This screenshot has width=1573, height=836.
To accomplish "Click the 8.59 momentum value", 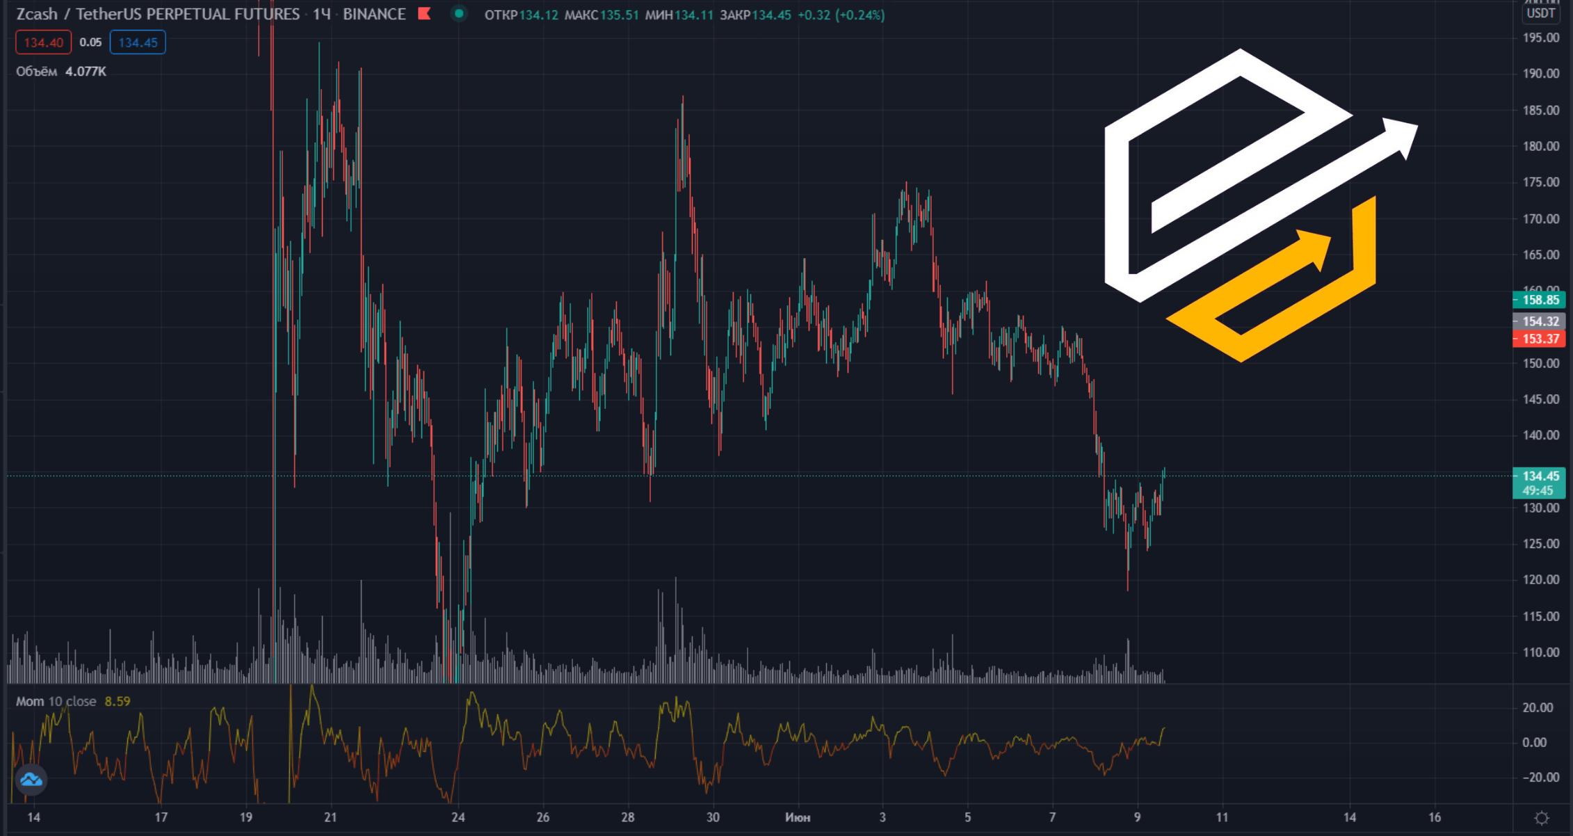I will (118, 701).
